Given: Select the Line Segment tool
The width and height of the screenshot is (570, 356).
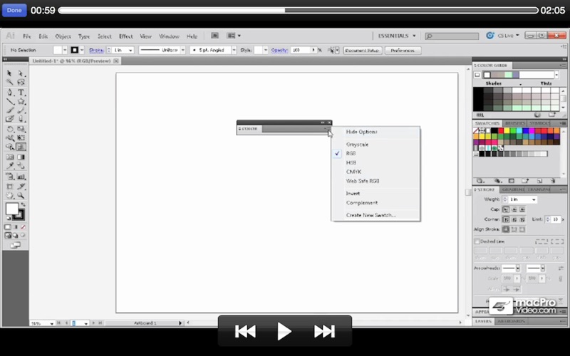Looking at the screenshot, I should pyautogui.click(x=10, y=102).
